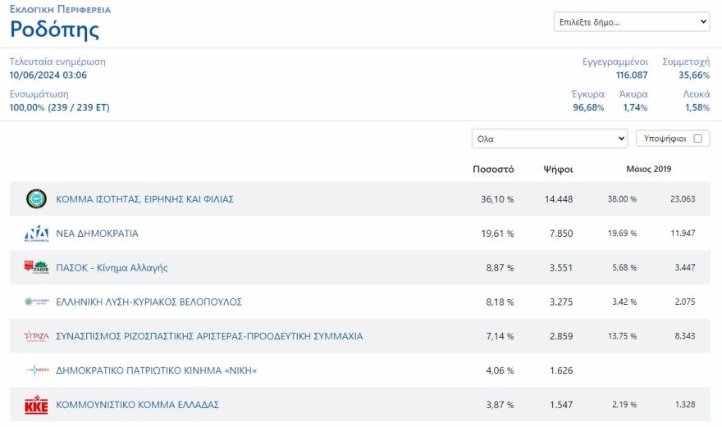Click the Νέα Δημοκρατία party logo

(x=36, y=234)
